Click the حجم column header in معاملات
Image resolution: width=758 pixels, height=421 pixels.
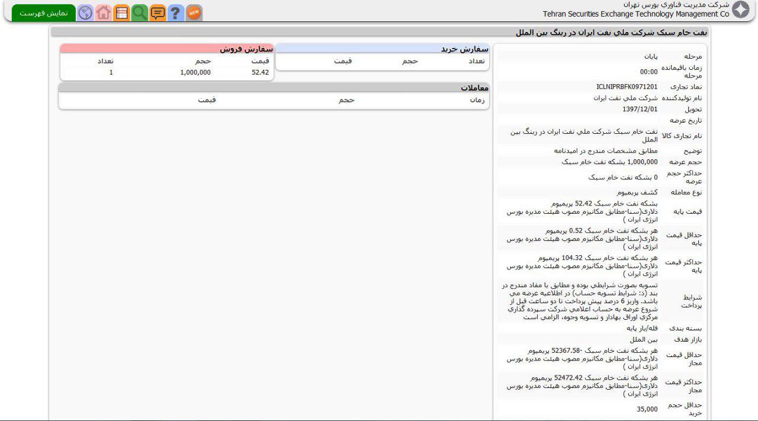pyautogui.click(x=346, y=100)
